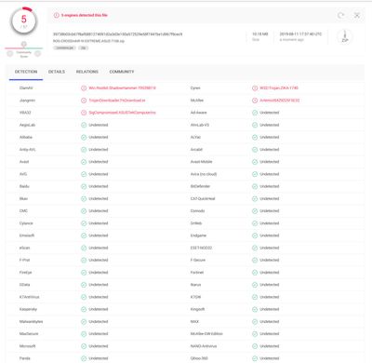Click the NANO-Antivirus engine name

pos(204,346)
